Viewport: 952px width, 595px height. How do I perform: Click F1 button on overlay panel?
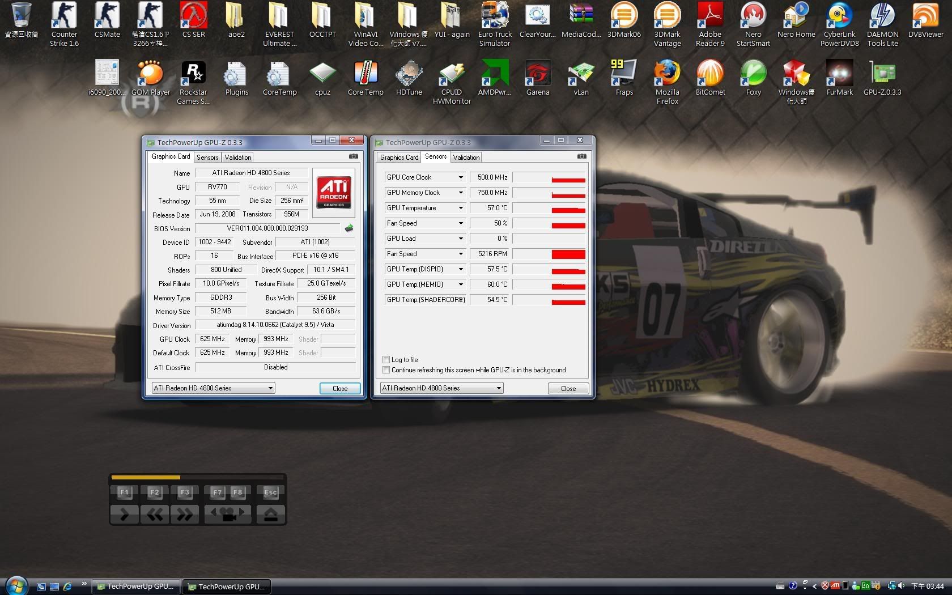pos(125,492)
